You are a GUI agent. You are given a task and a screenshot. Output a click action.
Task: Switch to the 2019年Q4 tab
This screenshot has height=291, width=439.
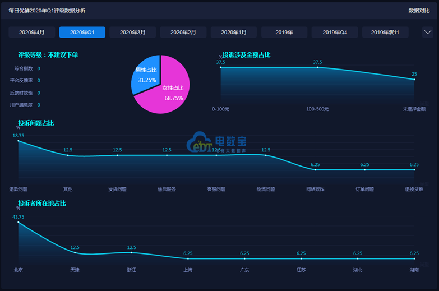[x=335, y=32]
